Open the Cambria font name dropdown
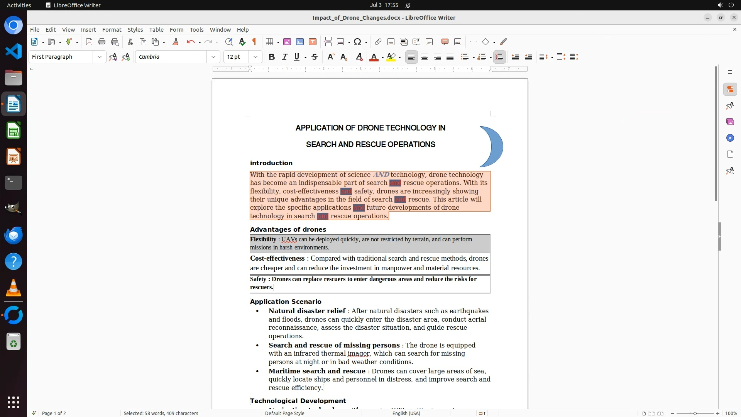Image resolution: width=741 pixels, height=417 pixels. pyautogui.click(x=213, y=57)
